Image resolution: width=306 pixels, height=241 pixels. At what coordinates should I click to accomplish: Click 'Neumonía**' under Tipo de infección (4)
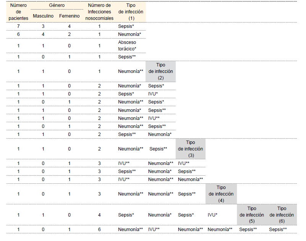[x=220, y=230]
